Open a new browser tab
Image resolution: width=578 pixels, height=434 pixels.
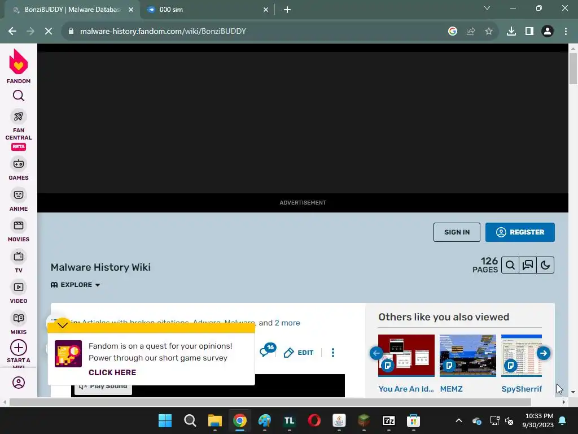coord(287,10)
